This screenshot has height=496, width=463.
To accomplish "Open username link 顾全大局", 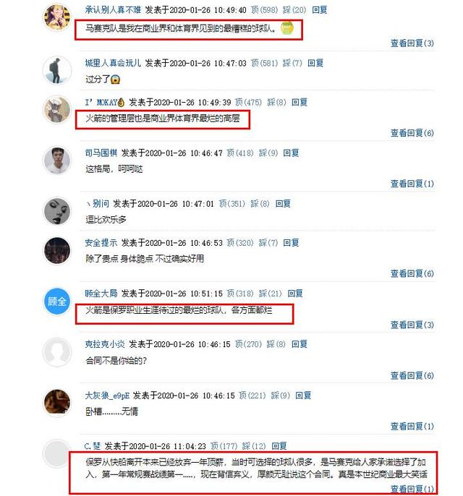I will coord(101,294).
